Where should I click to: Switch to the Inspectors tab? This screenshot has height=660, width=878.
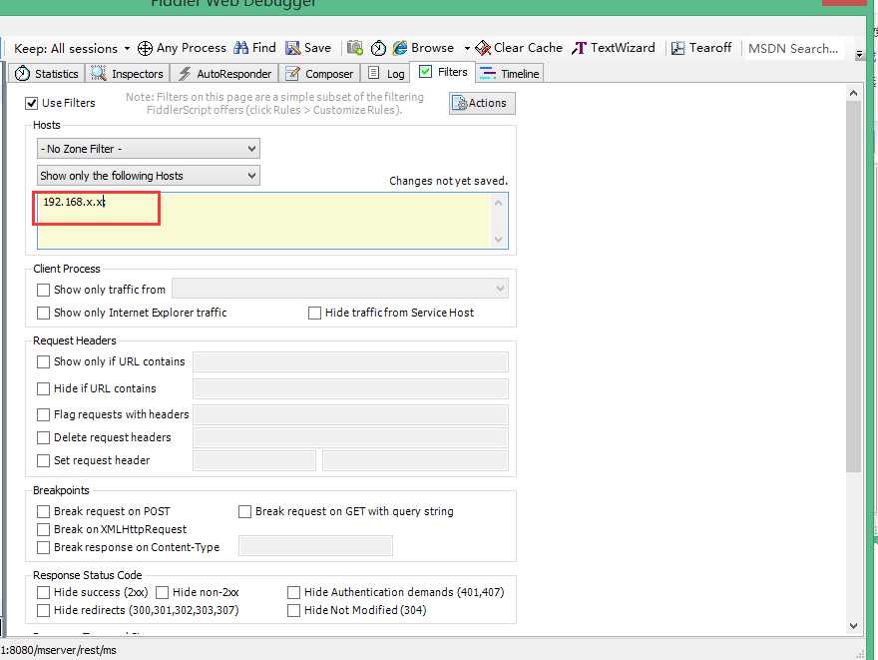pyautogui.click(x=127, y=74)
